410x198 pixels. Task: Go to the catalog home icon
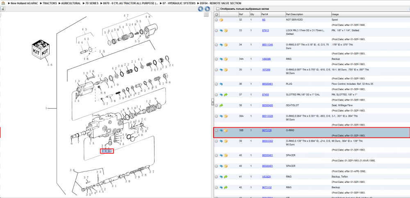(3, 3)
